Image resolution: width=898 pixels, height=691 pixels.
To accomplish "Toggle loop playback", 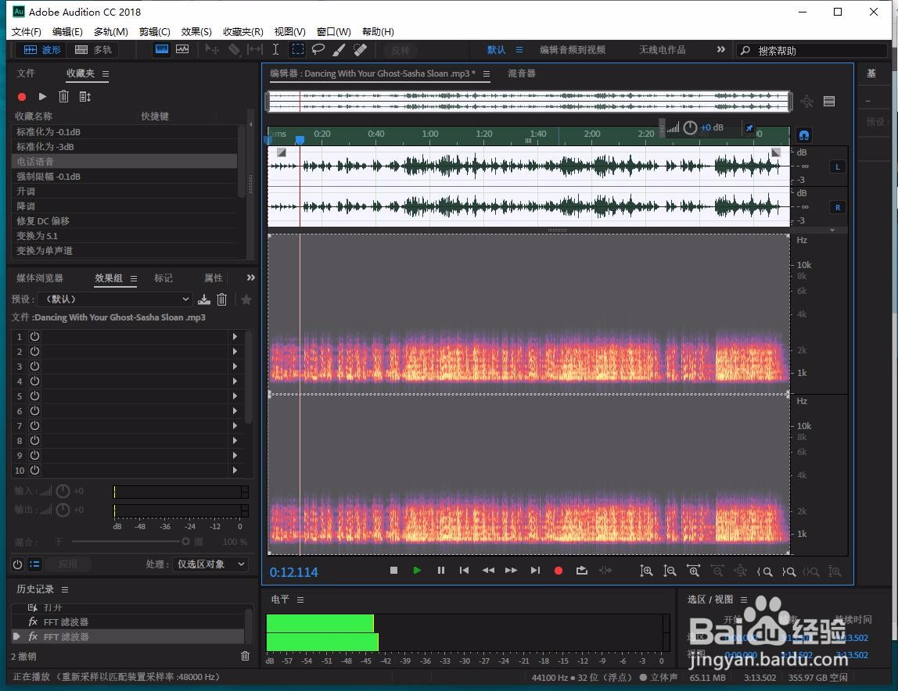I will (582, 570).
